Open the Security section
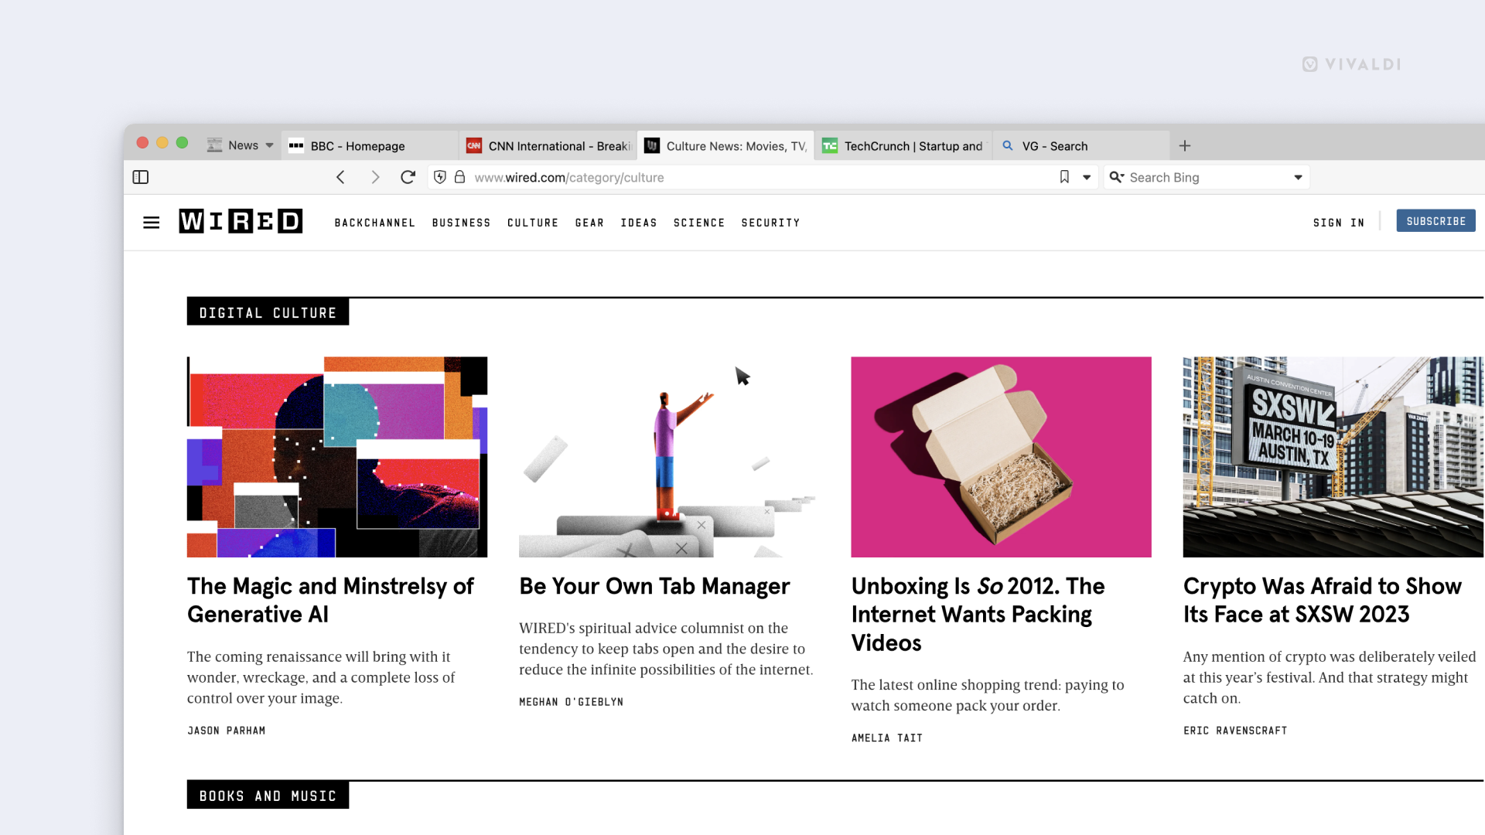Screen dimensions: 1485x835 [x=771, y=223]
